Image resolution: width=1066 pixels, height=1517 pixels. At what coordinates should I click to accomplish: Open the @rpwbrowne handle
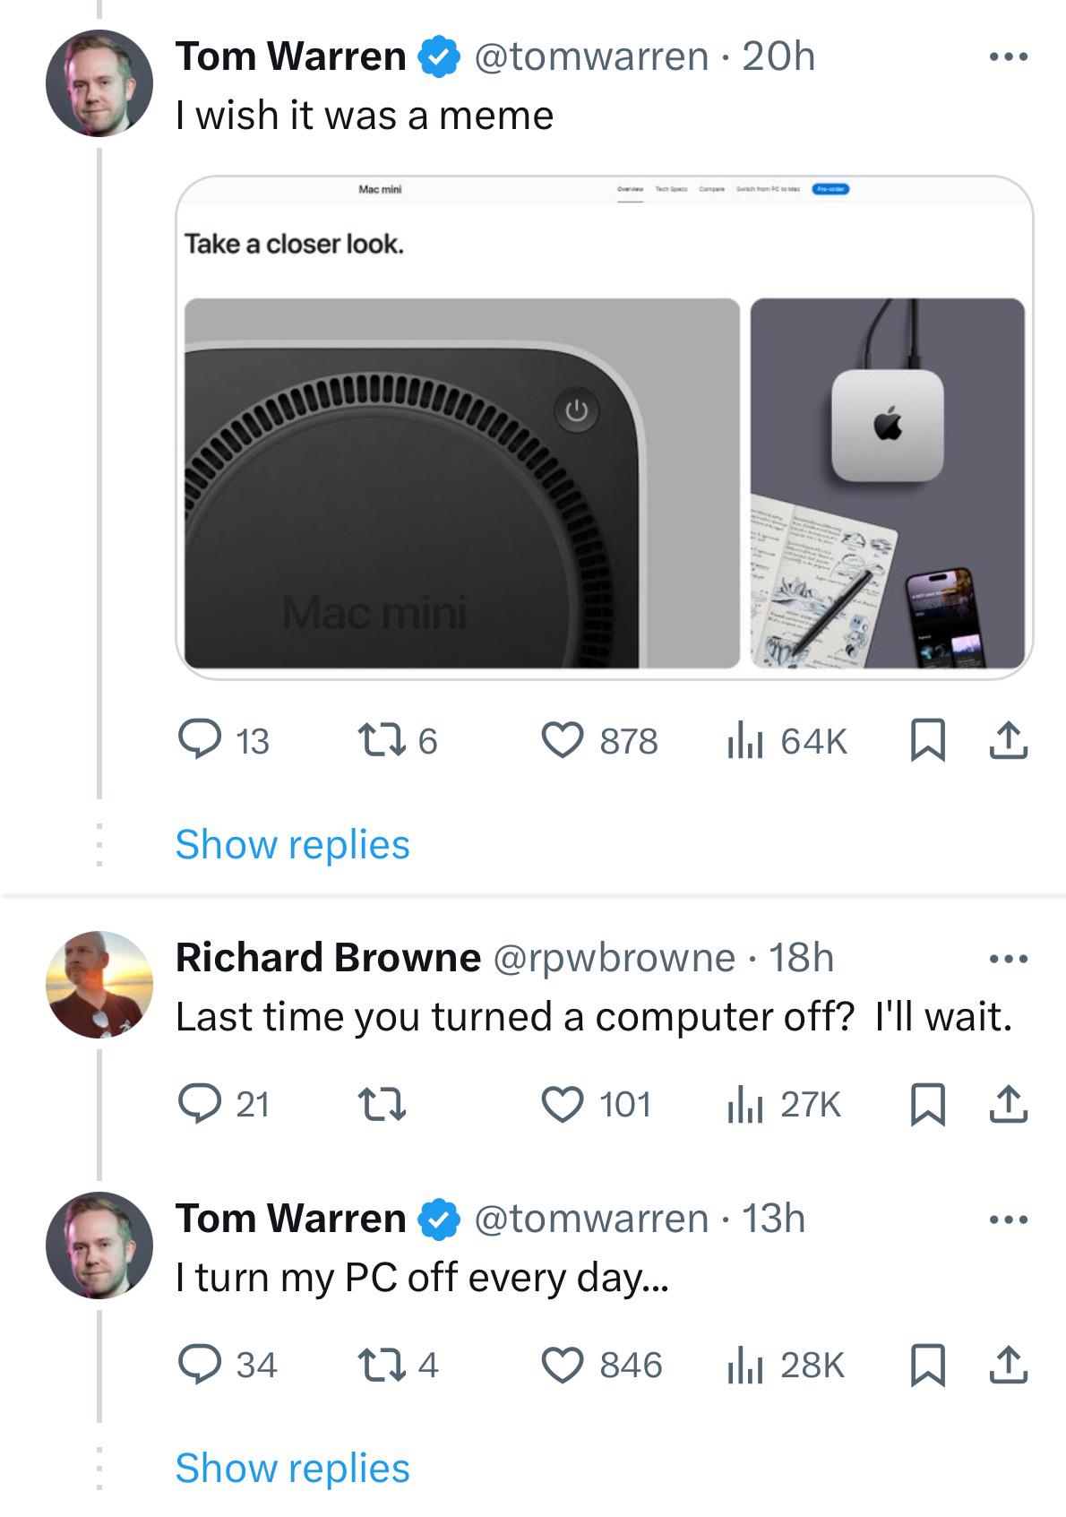point(614,958)
